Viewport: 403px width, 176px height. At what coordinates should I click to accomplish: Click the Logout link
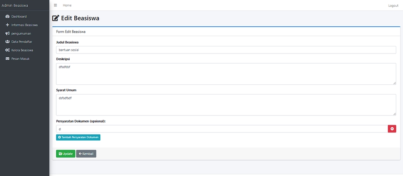393,5
